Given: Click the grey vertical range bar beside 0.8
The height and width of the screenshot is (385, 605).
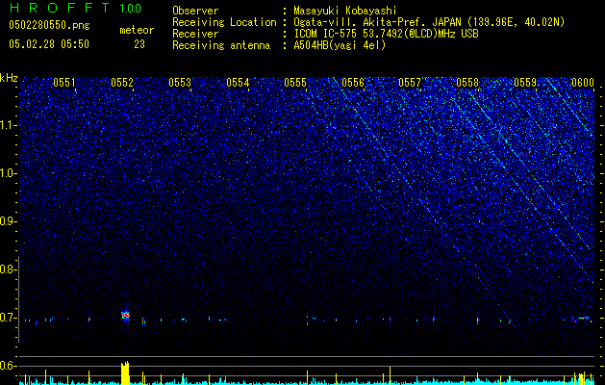Looking at the screenshot, I should tap(18, 299).
